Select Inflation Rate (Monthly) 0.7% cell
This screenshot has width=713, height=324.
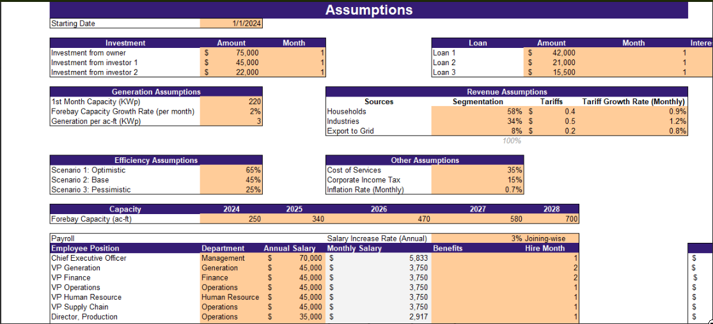coord(478,190)
